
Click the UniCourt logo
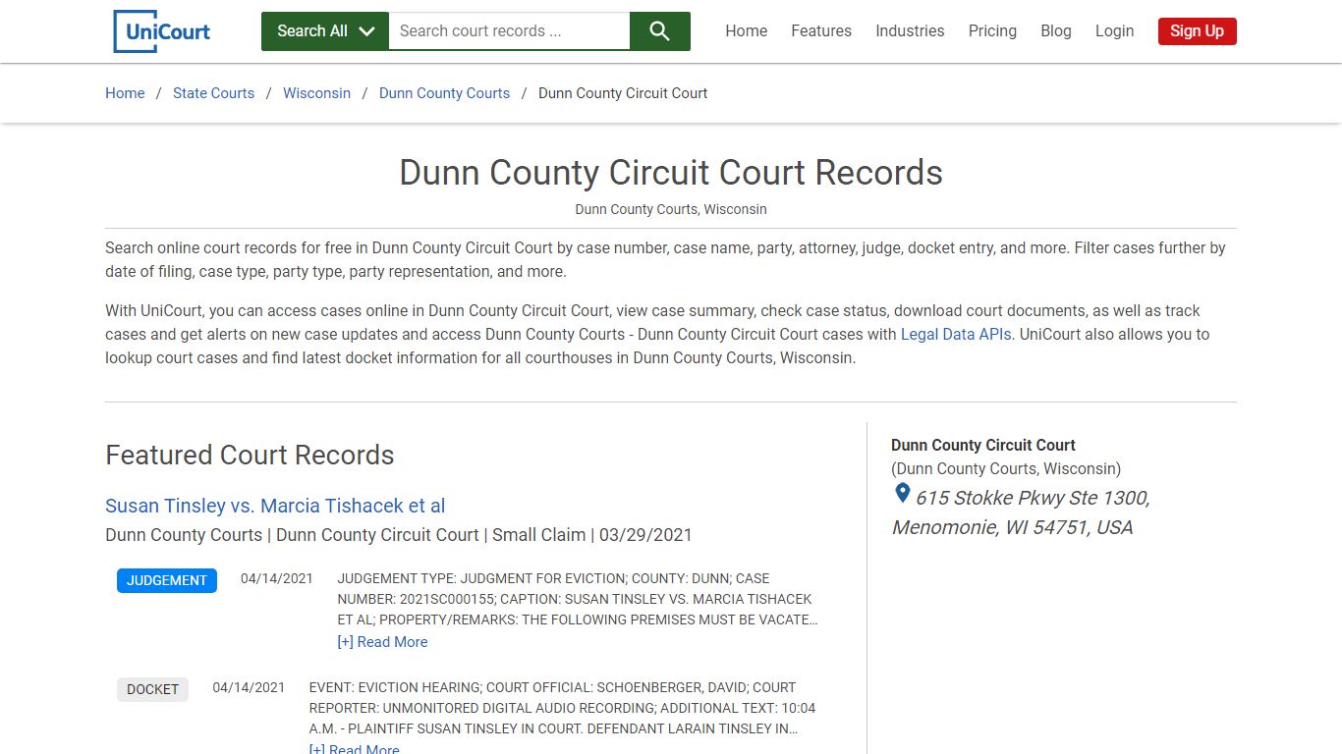(162, 31)
